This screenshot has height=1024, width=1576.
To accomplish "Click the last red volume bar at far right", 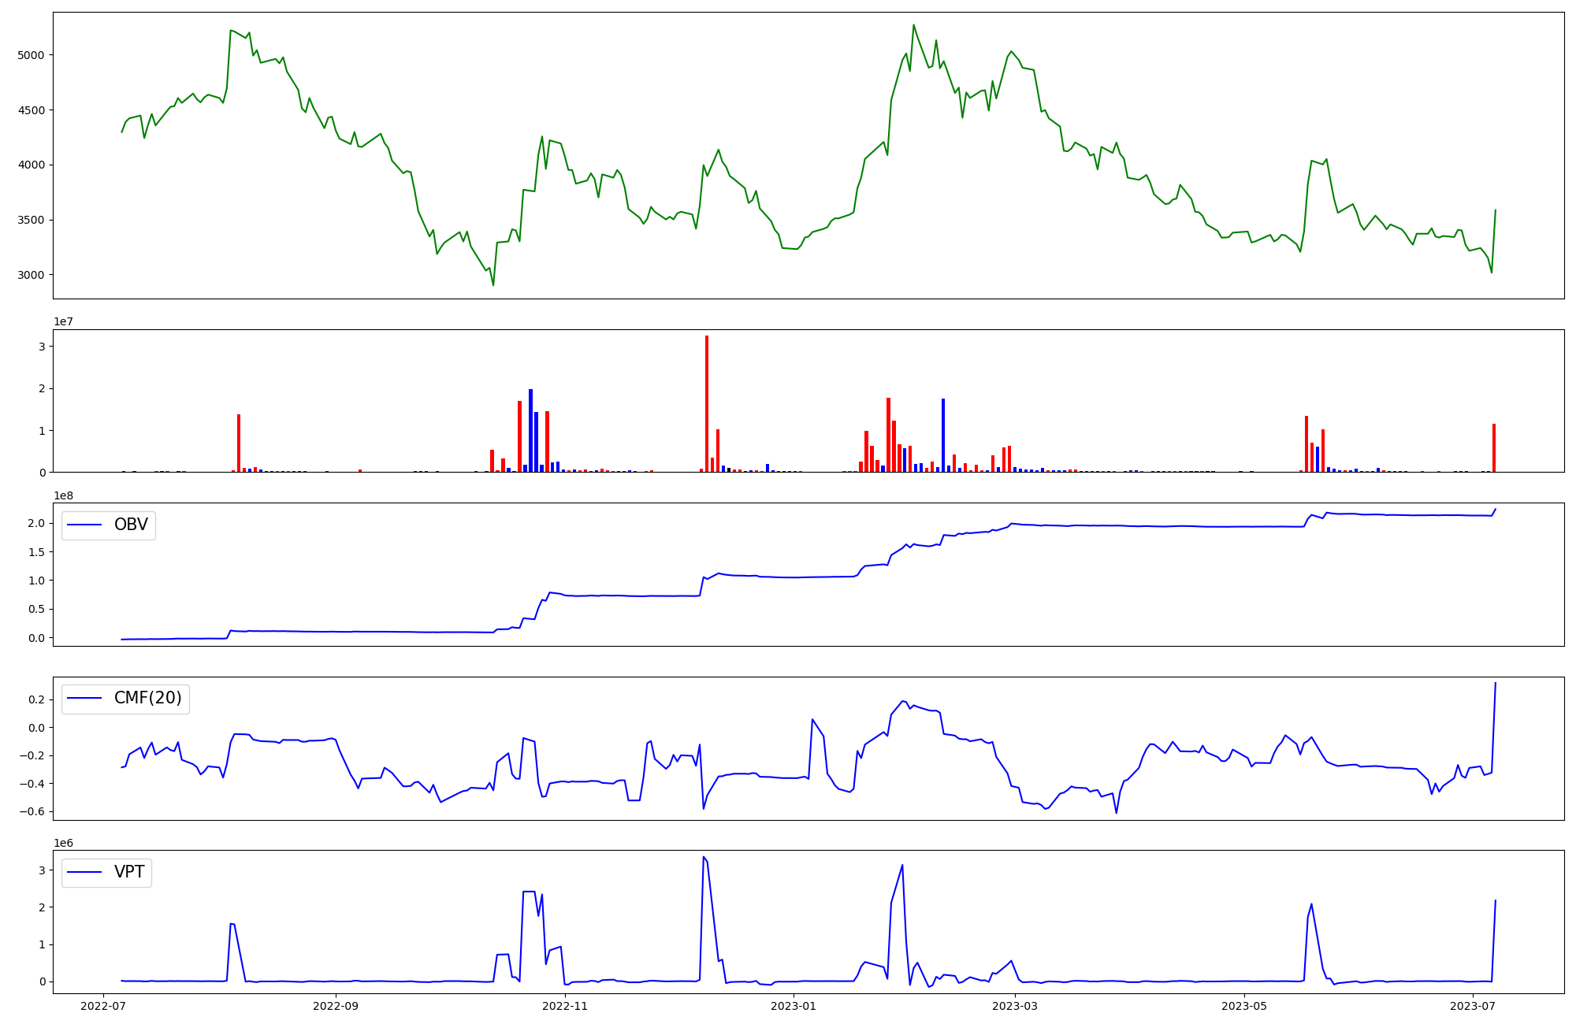I will (1494, 448).
